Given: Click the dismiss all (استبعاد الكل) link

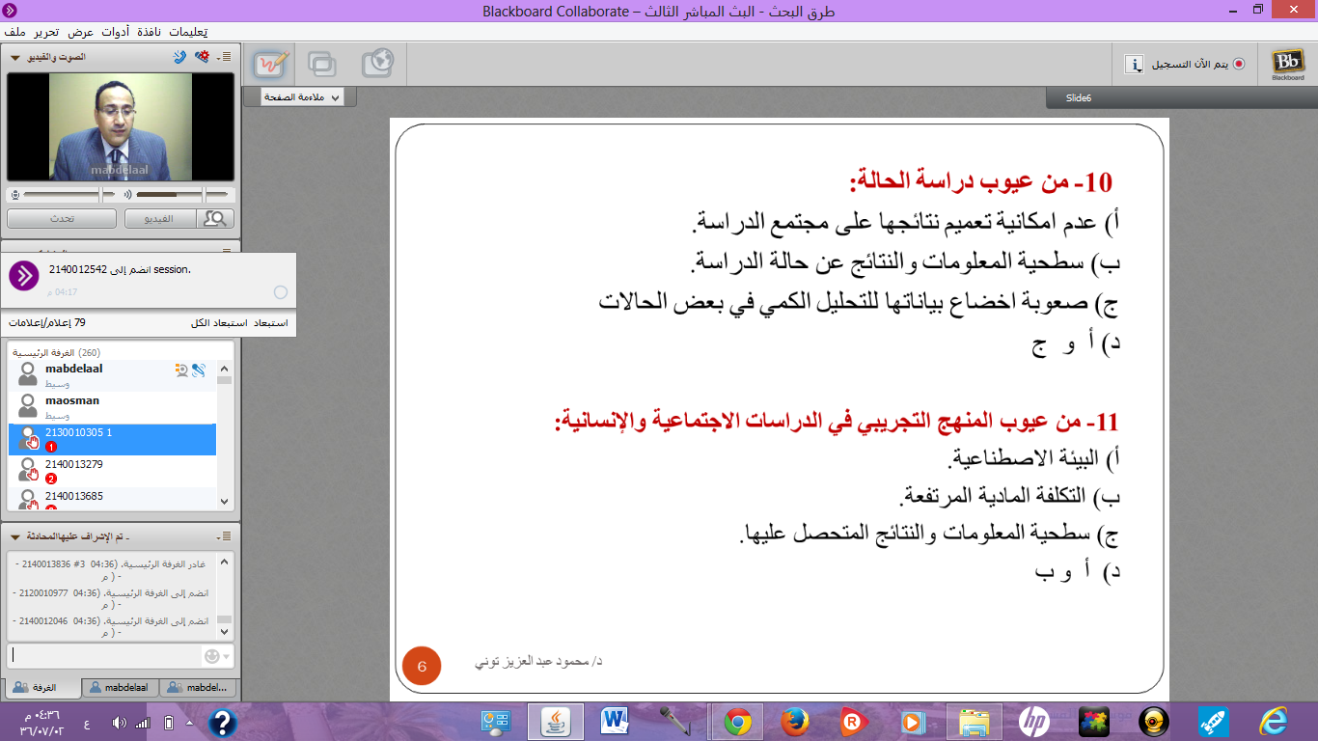Looking at the screenshot, I should [218, 323].
